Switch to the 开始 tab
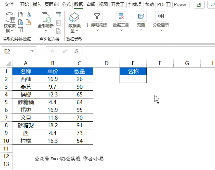 [x=25, y=4]
